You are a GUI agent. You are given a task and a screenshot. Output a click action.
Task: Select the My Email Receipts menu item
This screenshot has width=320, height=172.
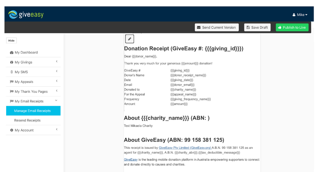pyautogui.click(x=33, y=101)
